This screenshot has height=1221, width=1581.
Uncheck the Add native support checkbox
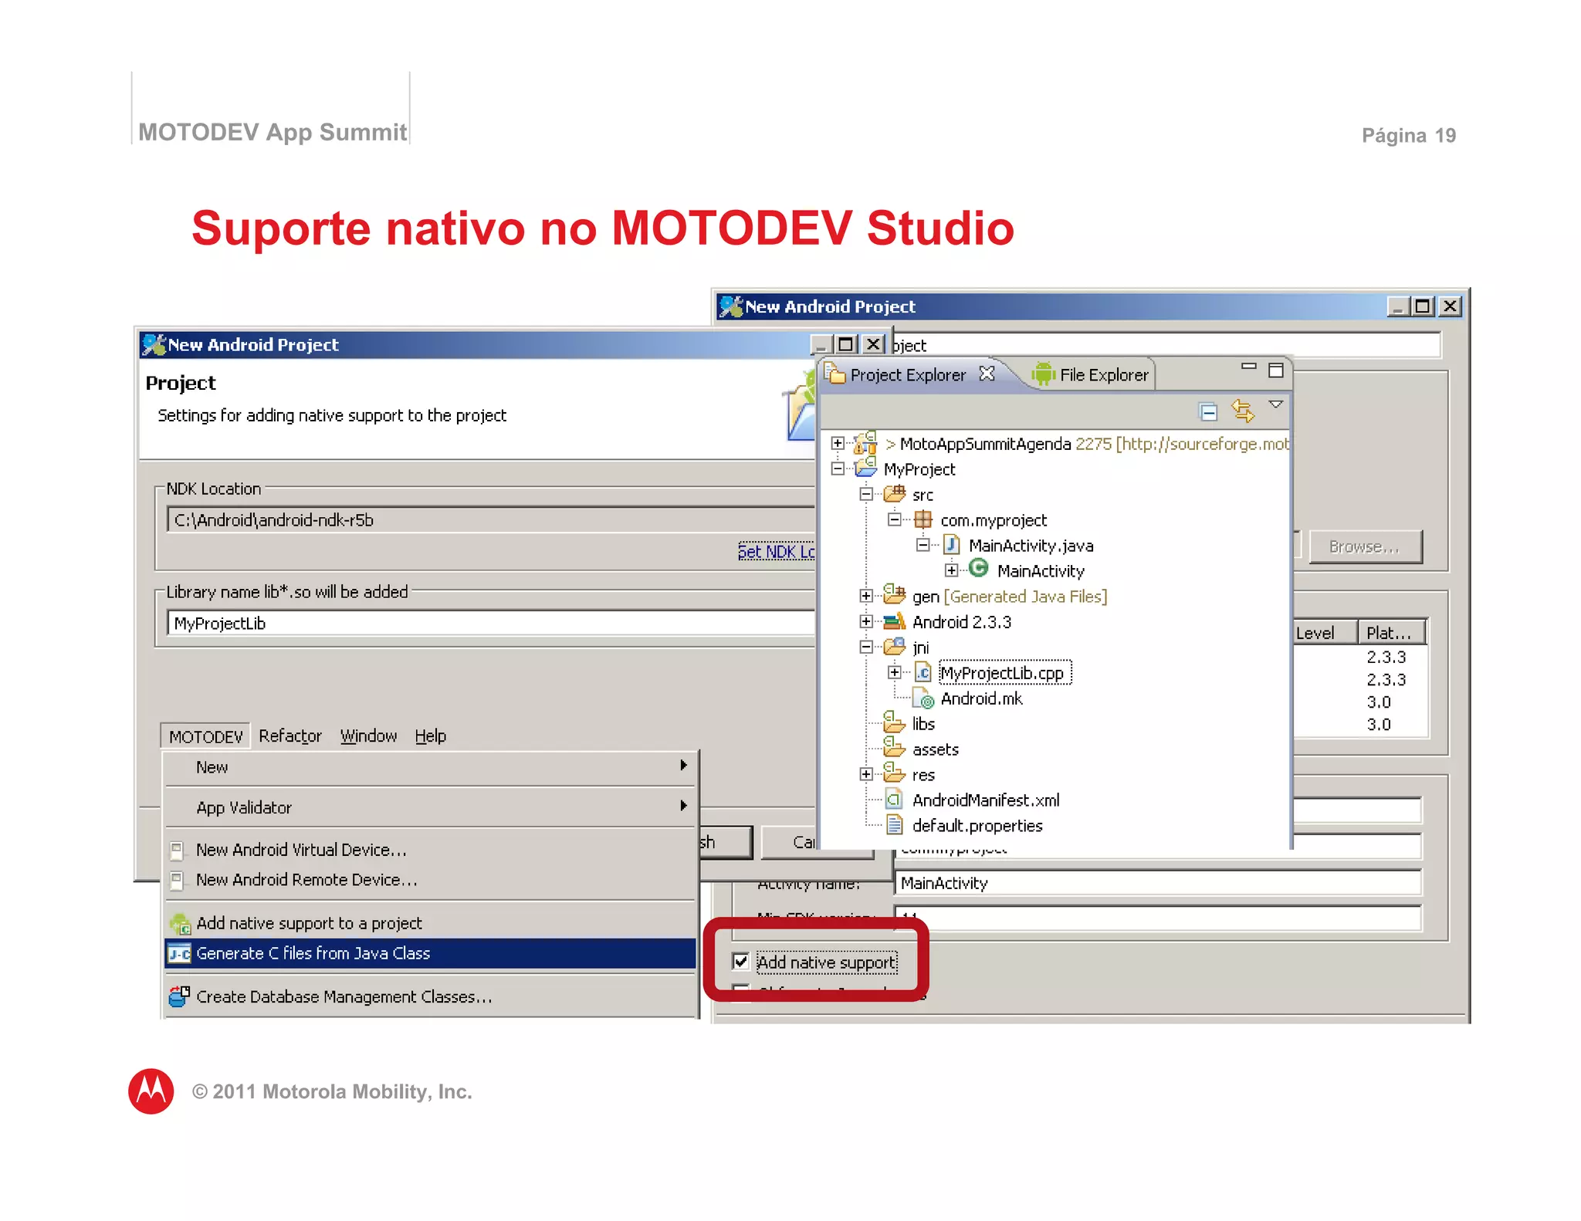click(x=740, y=961)
